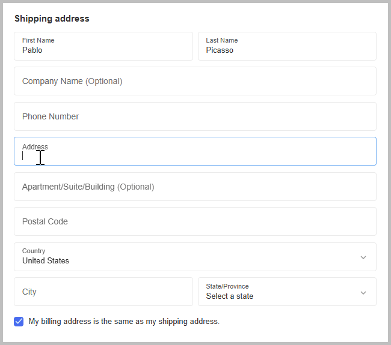Click the City input field
Image resolution: width=391 pixels, height=345 pixels.
point(103,292)
